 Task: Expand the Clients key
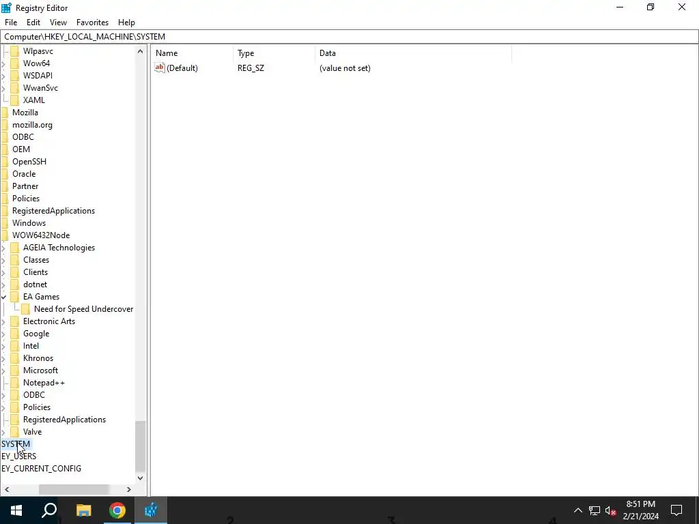tap(4, 272)
